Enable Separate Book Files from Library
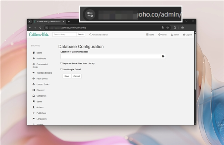 pyautogui.click(x=61, y=63)
